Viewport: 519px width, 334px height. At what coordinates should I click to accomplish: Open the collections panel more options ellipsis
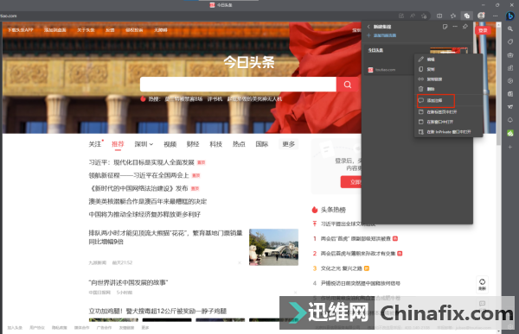[455, 27]
